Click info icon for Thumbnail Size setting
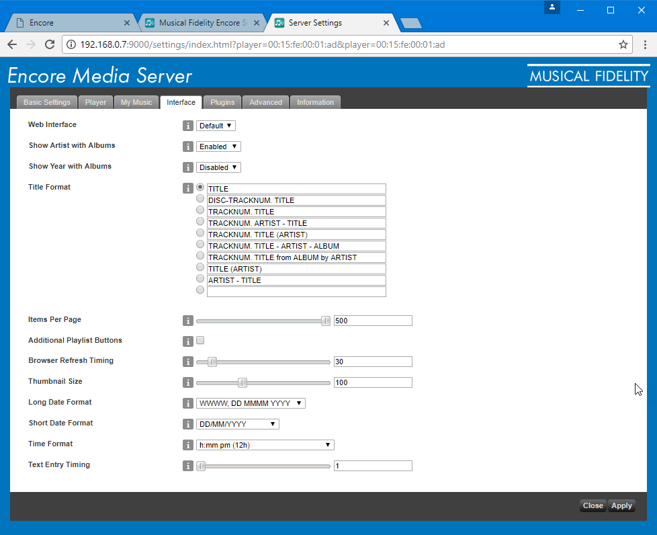Screen dimensions: 657x535 188,382
